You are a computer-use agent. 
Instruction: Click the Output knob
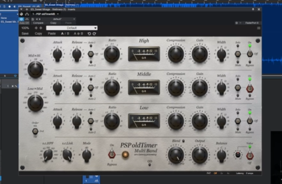click(x=200, y=155)
